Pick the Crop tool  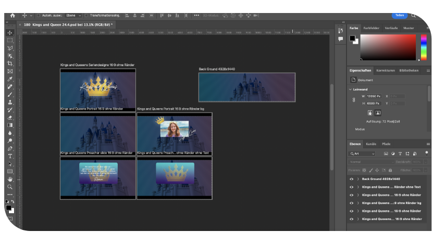[x=10, y=63]
